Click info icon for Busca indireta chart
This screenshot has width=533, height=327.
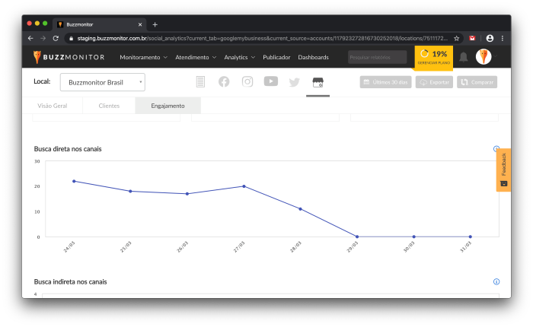pos(496,281)
